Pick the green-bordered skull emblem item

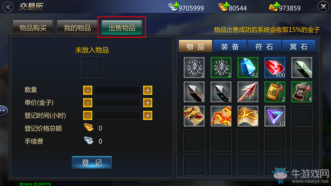point(221,67)
